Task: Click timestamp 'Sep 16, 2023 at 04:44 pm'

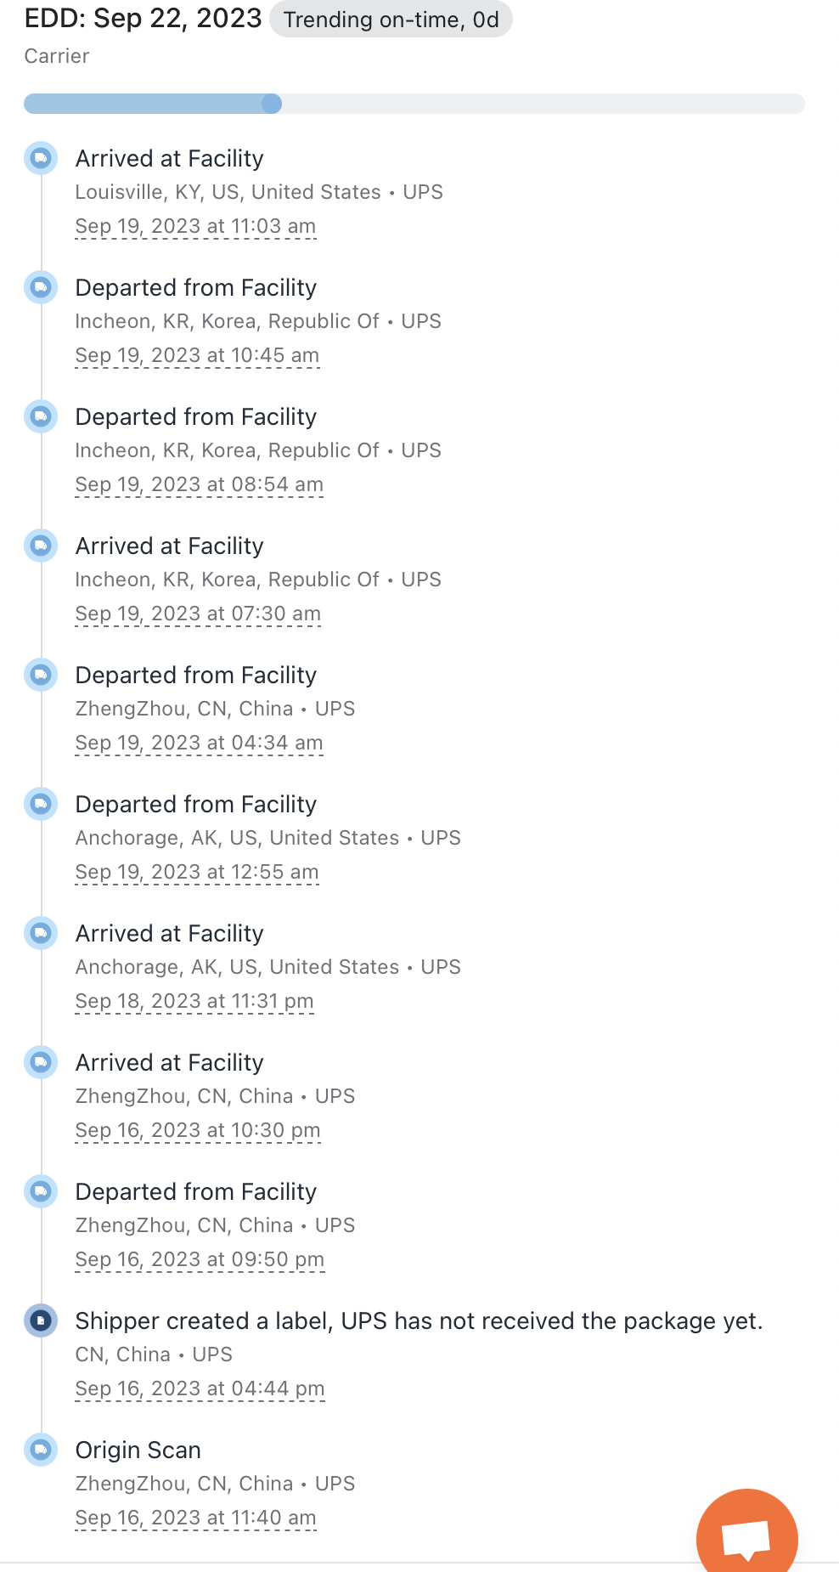Action: tap(200, 1388)
